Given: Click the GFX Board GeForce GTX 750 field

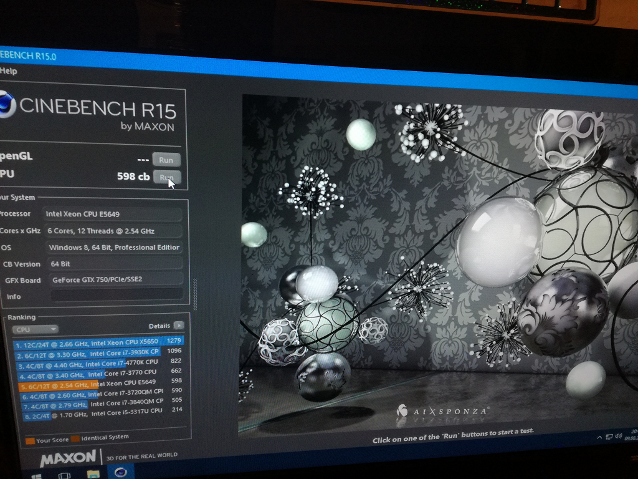Looking at the screenshot, I should click(x=115, y=279).
